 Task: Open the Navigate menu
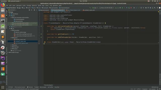tap(19, 5)
